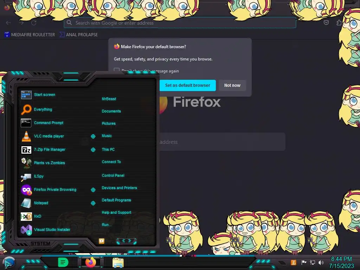Click Firefox new tab search box
Viewport: 360px width, 270px height.
point(222,142)
